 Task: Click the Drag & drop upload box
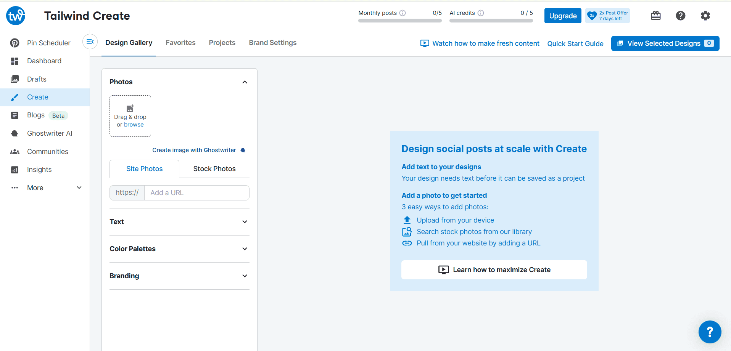pyautogui.click(x=130, y=116)
